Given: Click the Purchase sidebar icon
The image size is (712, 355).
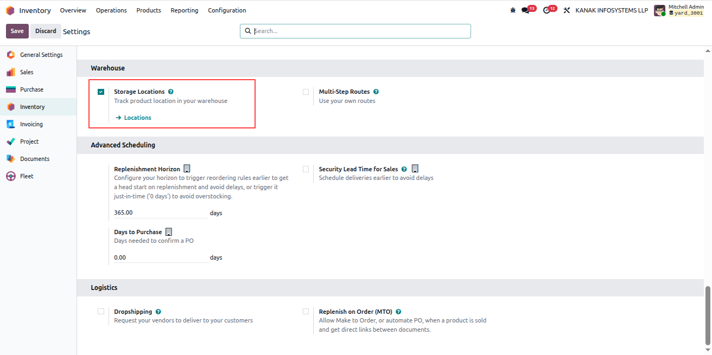Looking at the screenshot, I should pos(11,89).
